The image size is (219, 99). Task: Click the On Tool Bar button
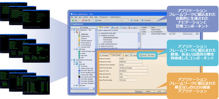(x=83, y=27)
